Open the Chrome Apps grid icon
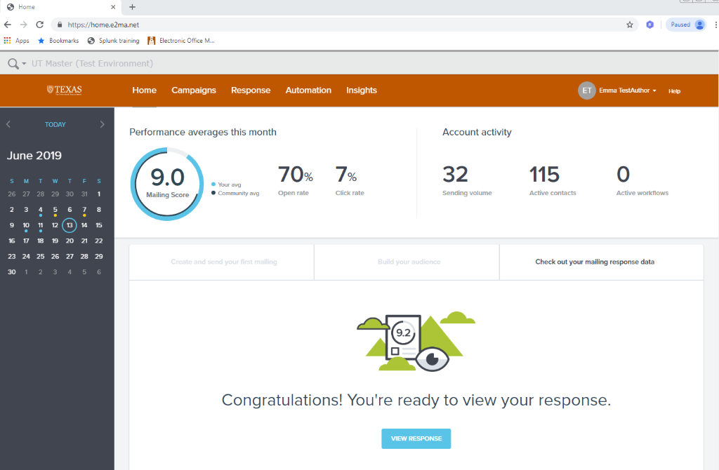 click(x=8, y=41)
